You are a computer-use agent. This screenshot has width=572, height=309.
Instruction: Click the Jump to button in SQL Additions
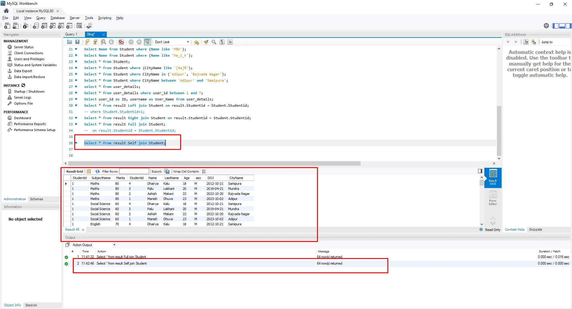tap(547, 42)
